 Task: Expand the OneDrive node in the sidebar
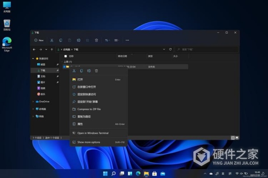[x=33, y=101]
